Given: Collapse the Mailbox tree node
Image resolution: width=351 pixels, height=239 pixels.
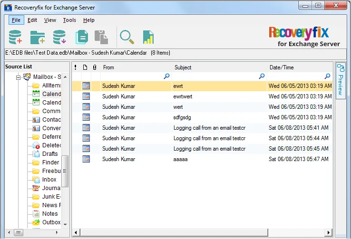Looking at the screenshot, I should [x=18, y=77].
